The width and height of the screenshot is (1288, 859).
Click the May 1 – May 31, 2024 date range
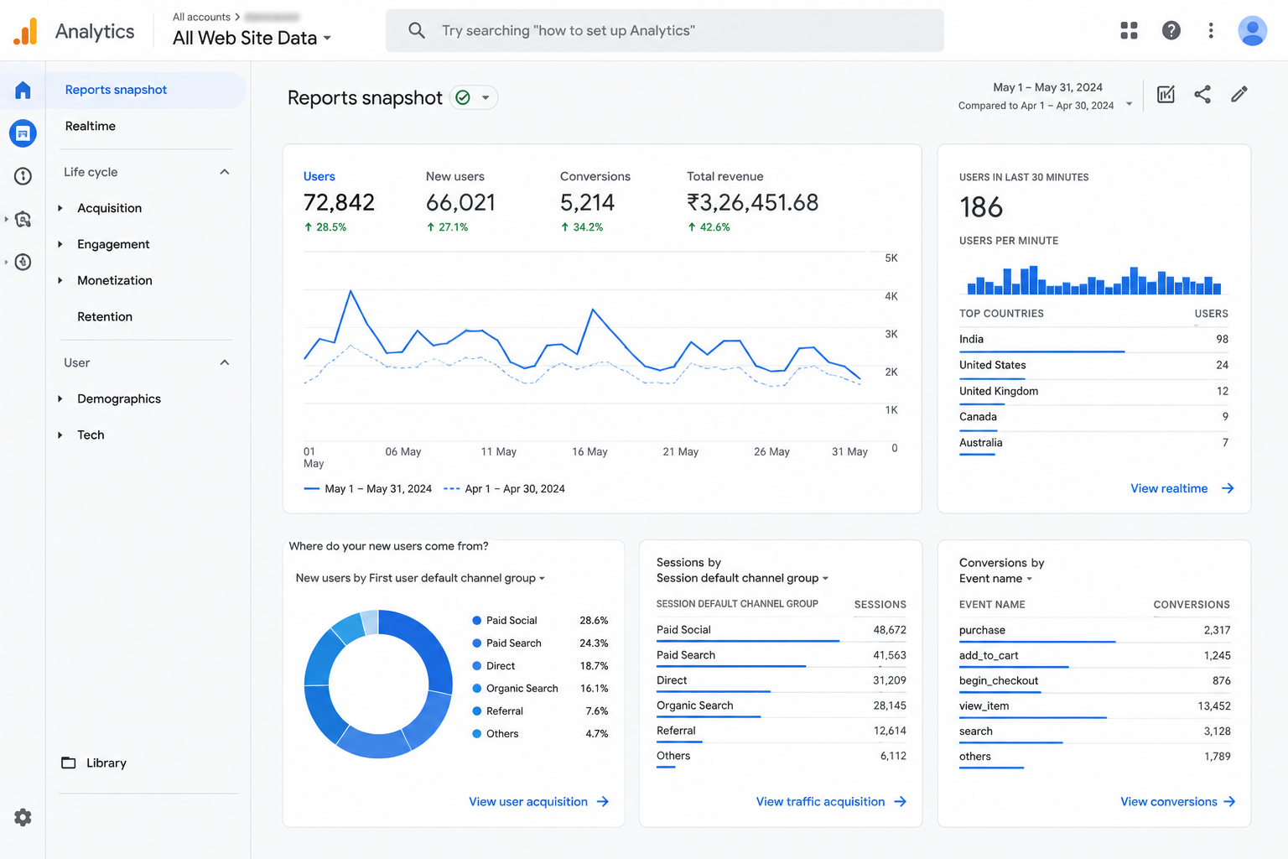(x=1047, y=87)
